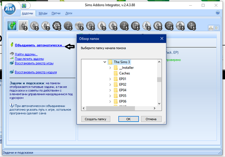Click folder tree vertical scrollbar down arrow
Screen dimensions: 225x157
(159, 104)
